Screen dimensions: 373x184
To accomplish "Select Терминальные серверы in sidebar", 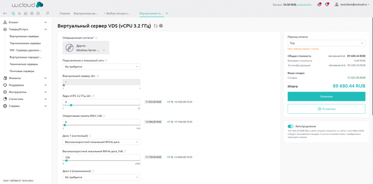I will (x=25, y=43).
